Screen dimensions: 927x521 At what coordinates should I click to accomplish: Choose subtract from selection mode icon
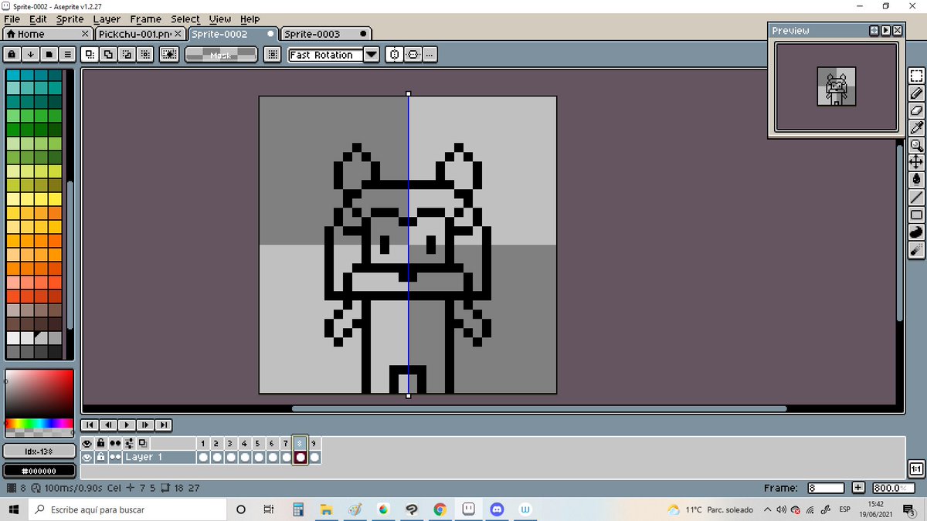126,55
